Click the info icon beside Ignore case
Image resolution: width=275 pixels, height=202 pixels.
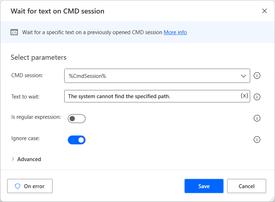pyautogui.click(x=257, y=140)
